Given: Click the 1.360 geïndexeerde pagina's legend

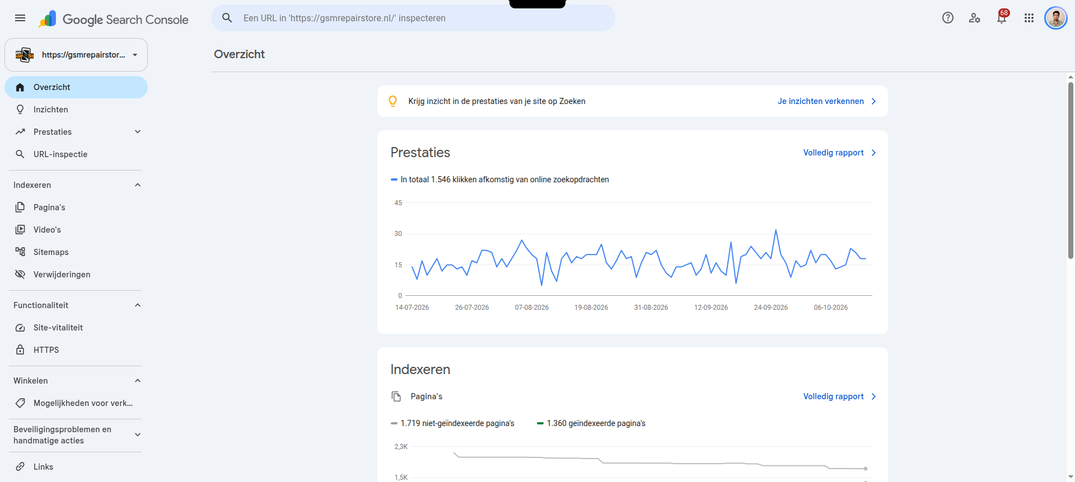Looking at the screenshot, I should [x=591, y=423].
